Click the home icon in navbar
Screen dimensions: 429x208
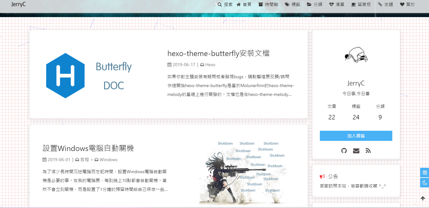tap(239, 4)
